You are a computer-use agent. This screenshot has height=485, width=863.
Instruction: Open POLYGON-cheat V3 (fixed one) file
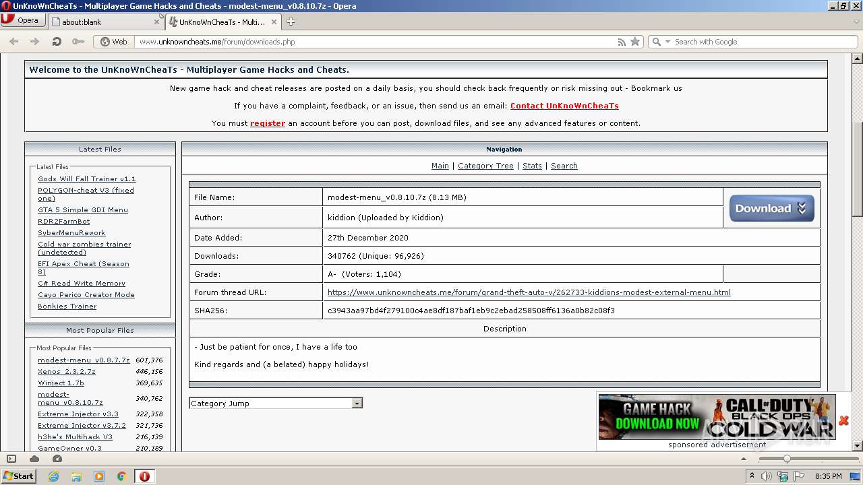[86, 195]
